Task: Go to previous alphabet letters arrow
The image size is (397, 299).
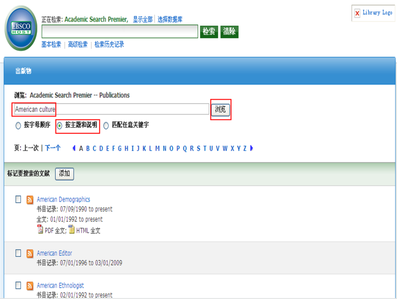Action: (74, 148)
